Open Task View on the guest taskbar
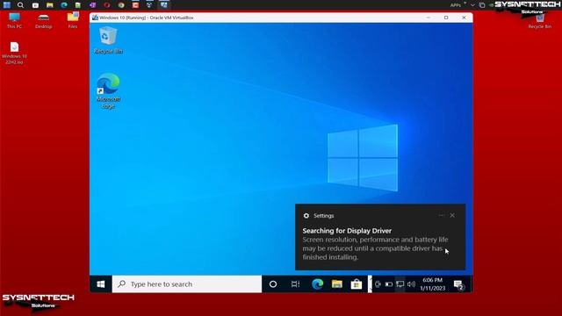The image size is (562, 316). (295, 284)
